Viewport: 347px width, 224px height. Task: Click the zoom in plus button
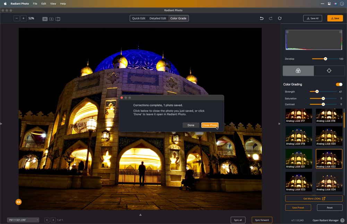point(23,18)
